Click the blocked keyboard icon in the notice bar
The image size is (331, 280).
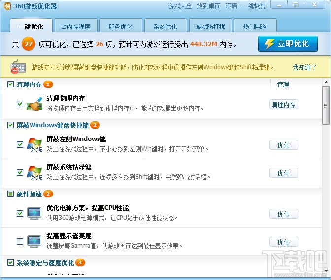18,67
